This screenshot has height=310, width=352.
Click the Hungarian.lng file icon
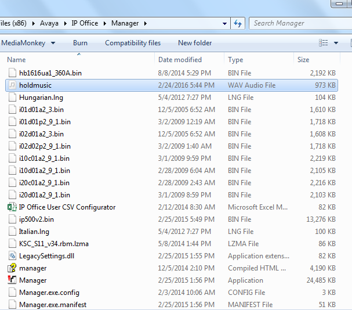pos(12,97)
